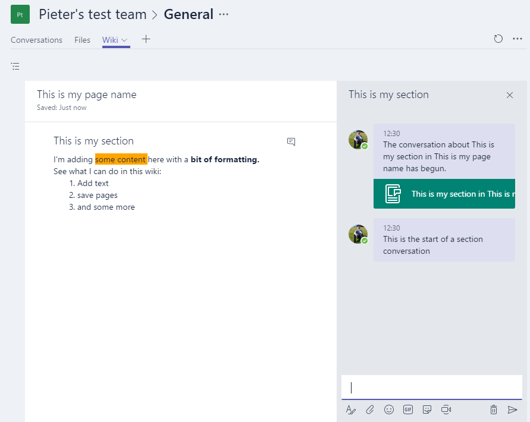Click the highlighted text 'some content'

121,159
